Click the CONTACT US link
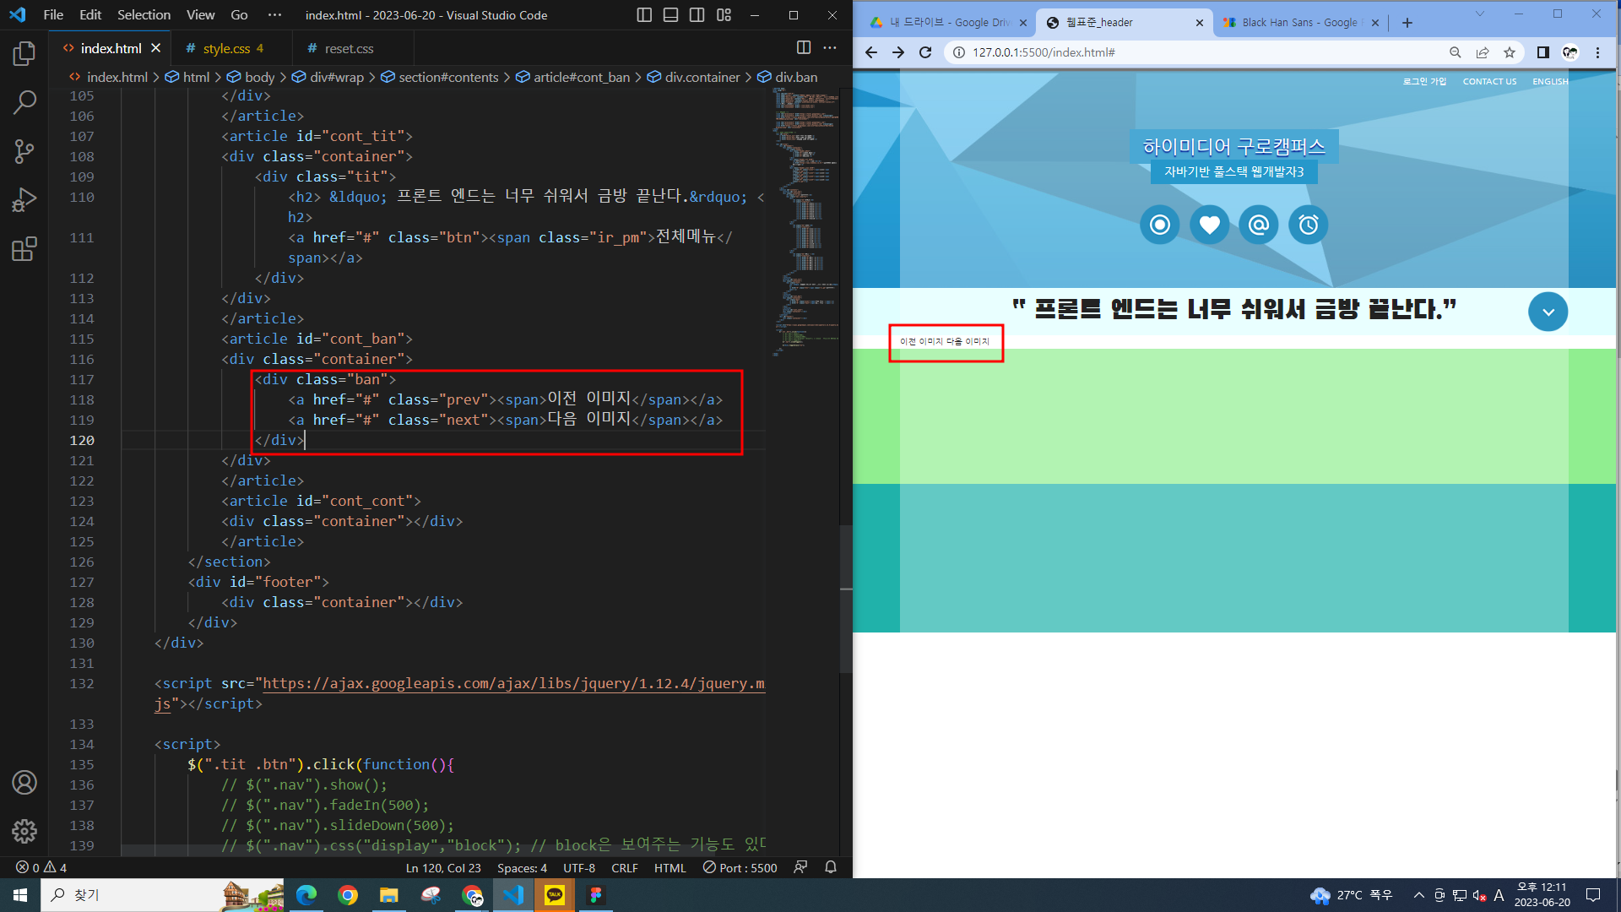Viewport: 1621px width, 912px height. tap(1489, 82)
